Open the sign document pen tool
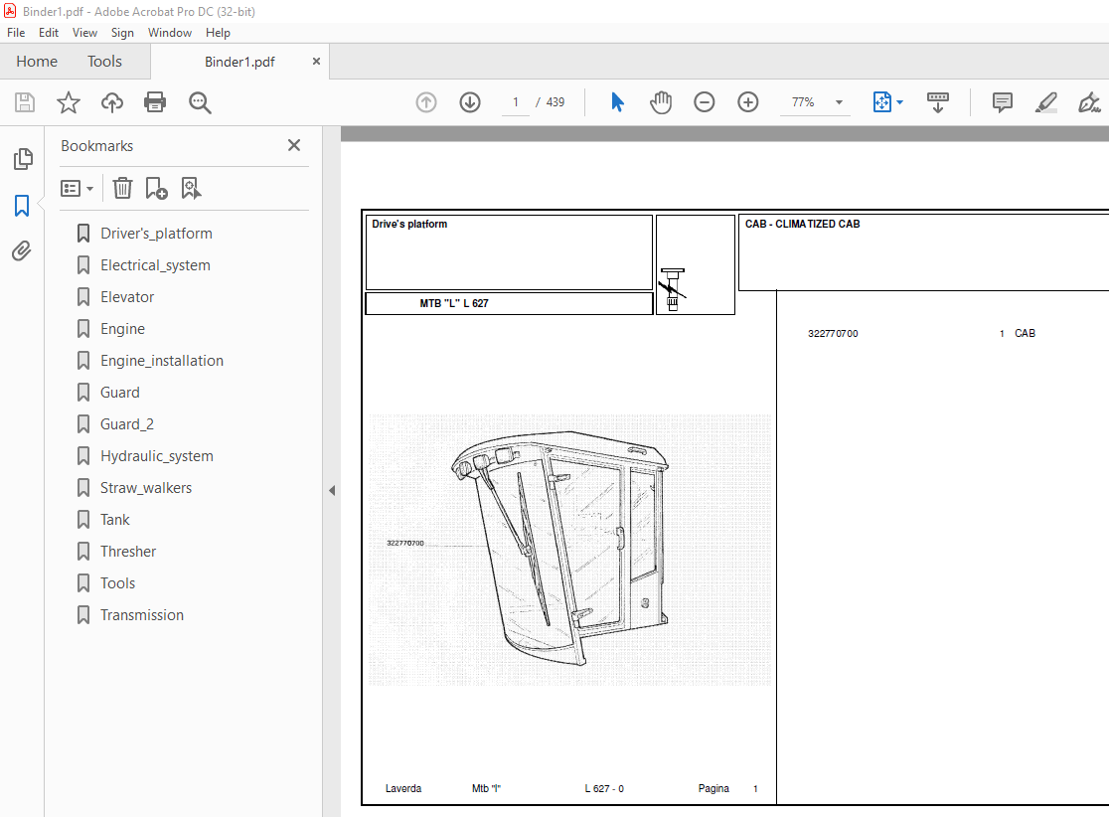Image resolution: width=1109 pixels, height=817 pixels. click(x=1088, y=102)
